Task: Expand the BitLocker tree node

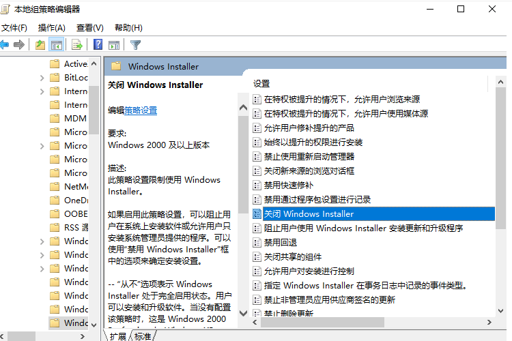Action: (42, 78)
